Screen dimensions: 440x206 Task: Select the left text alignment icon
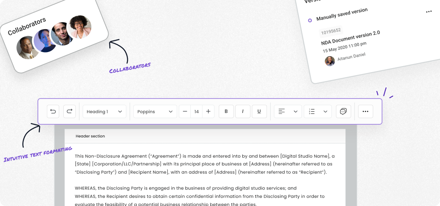point(281,111)
